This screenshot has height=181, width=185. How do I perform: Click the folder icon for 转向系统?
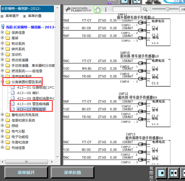pos(8,49)
